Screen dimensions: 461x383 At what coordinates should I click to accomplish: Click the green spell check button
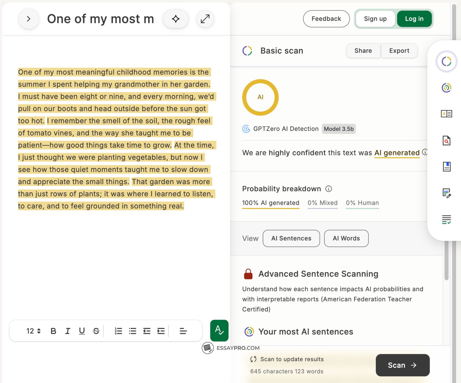tap(219, 330)
